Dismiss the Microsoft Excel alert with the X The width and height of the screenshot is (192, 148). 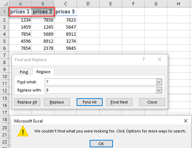pyautogui.click(x=186, y=121)
